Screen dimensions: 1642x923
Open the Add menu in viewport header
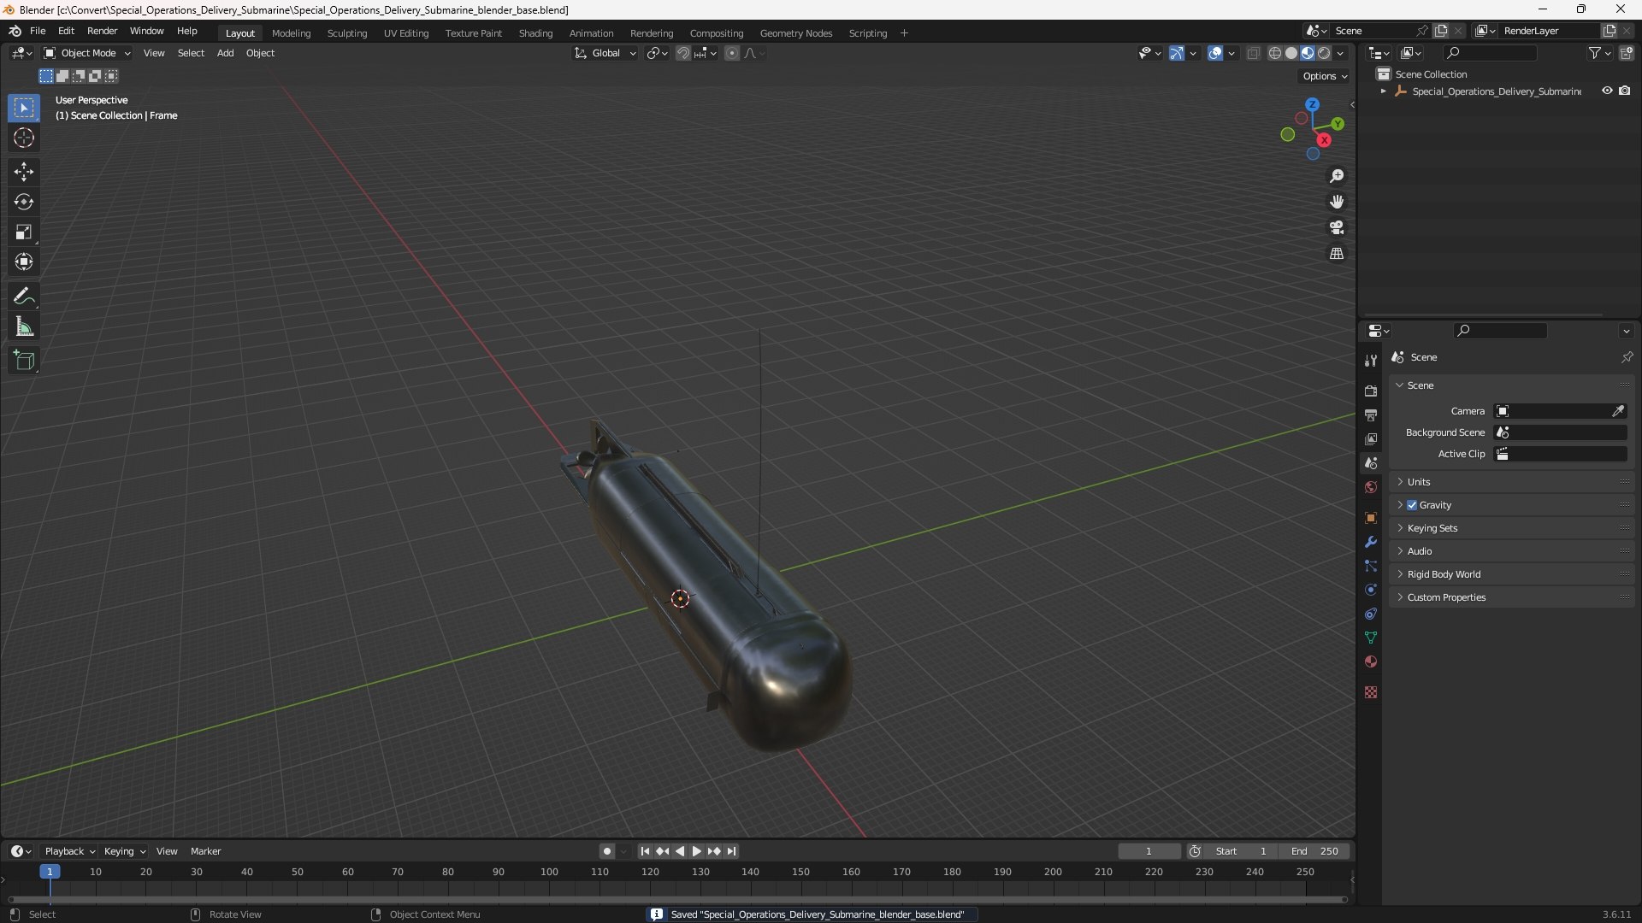pos(225,53)
